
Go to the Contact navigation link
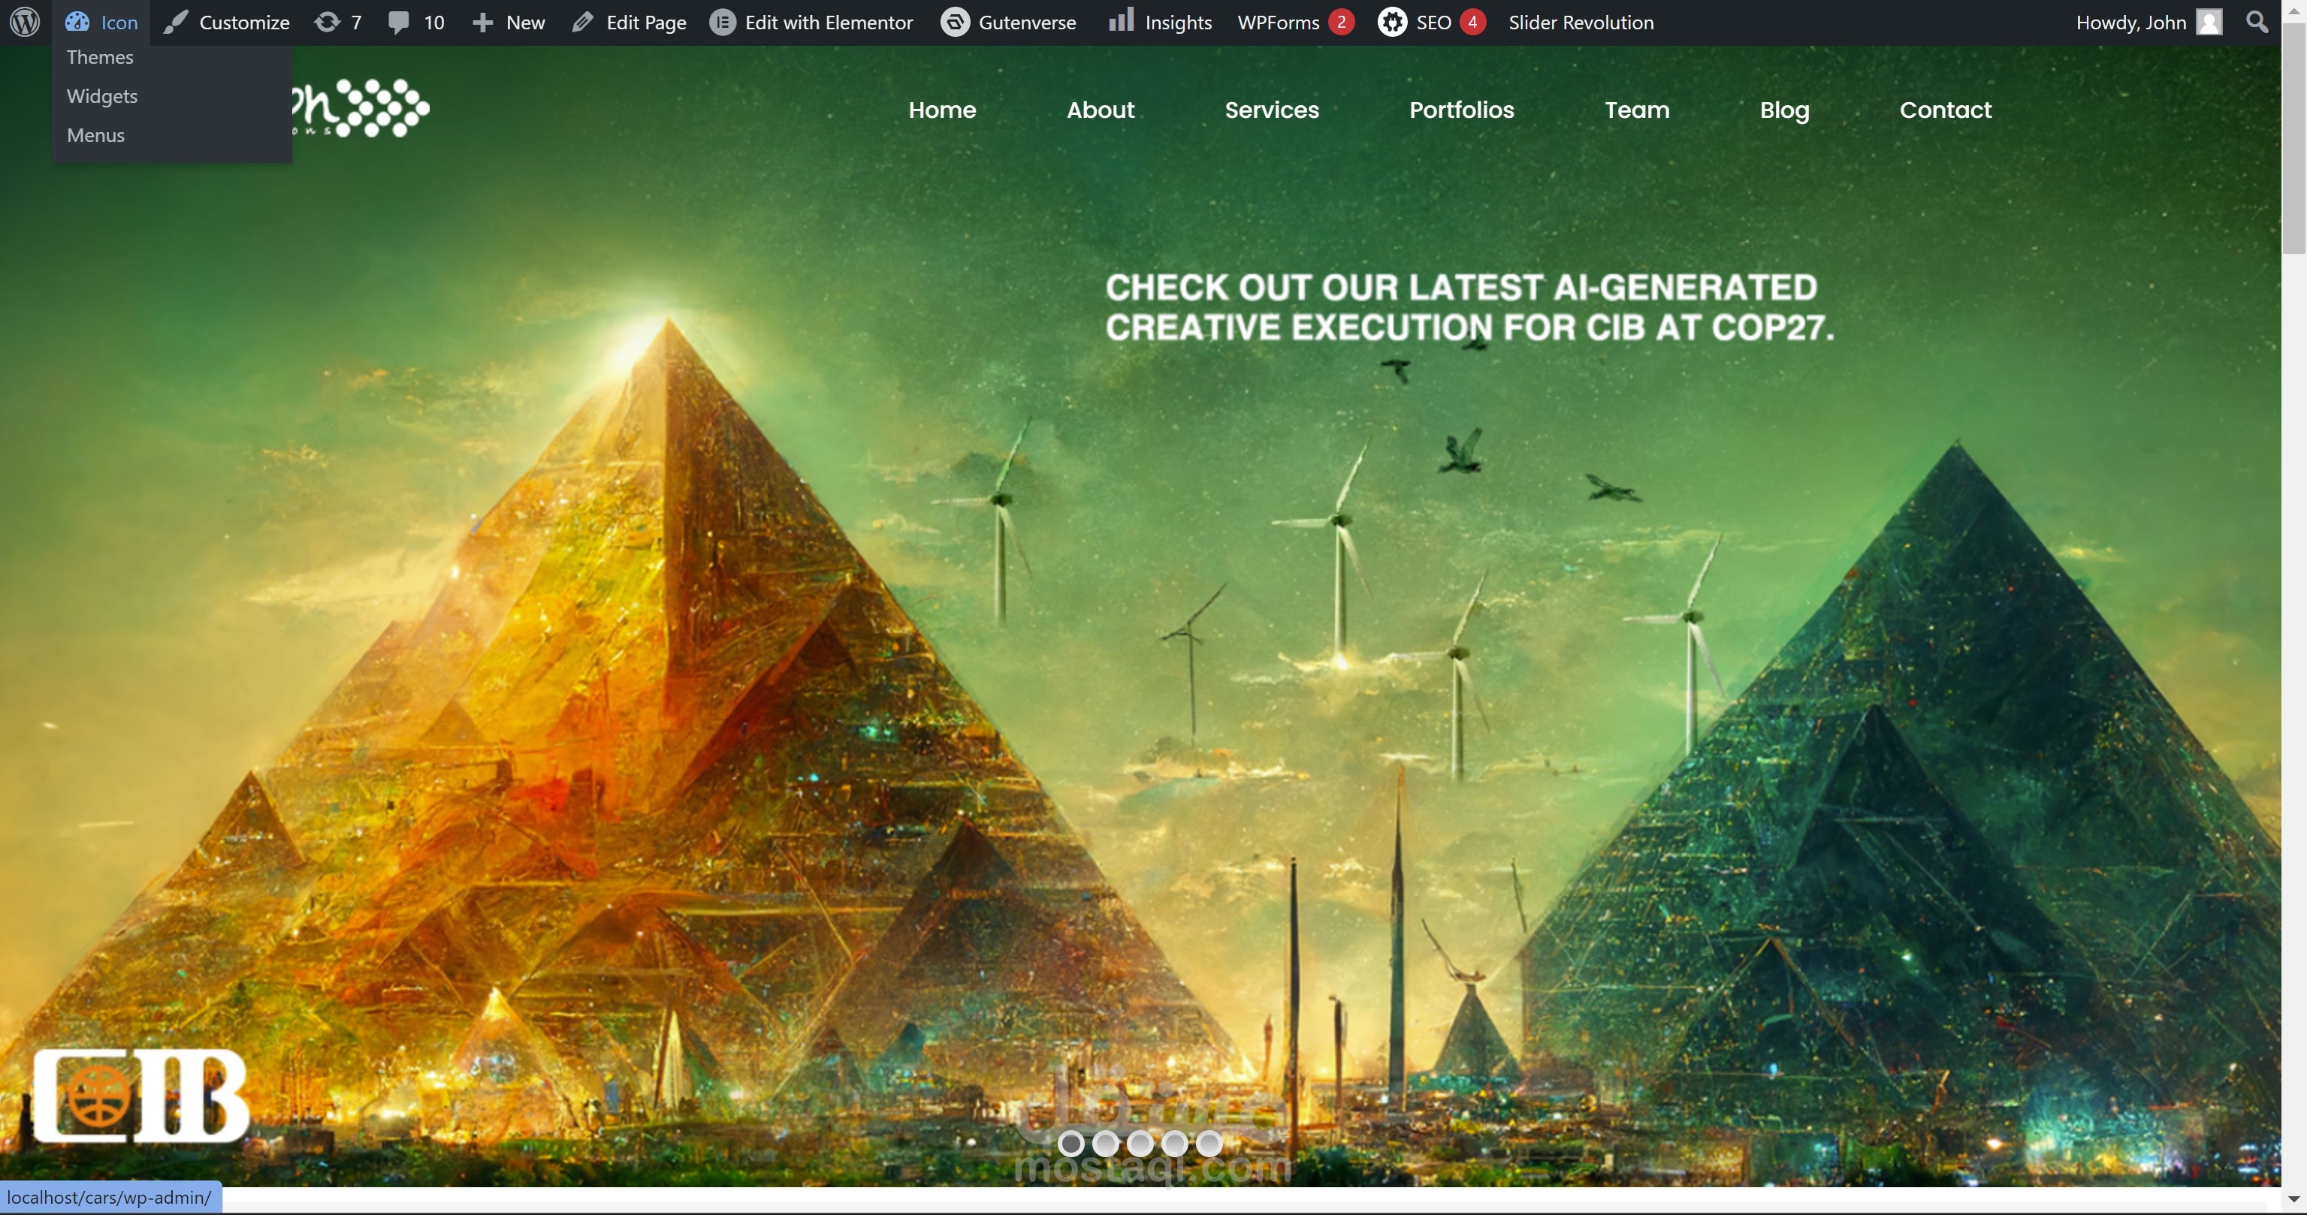(1945, 110)
